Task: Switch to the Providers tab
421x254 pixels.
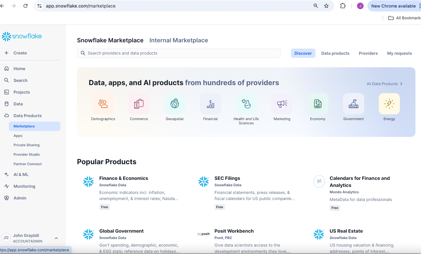Action: (368, 53)
